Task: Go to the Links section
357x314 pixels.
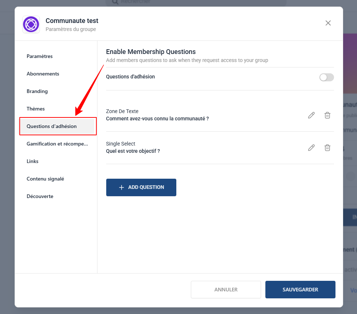Action: click(x=32, y=161)
